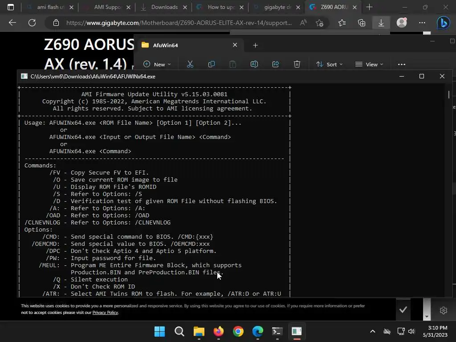456x342 pixels.
Task: Open a new browser tab
Action: pyautogui.click(x=369, y=7)
